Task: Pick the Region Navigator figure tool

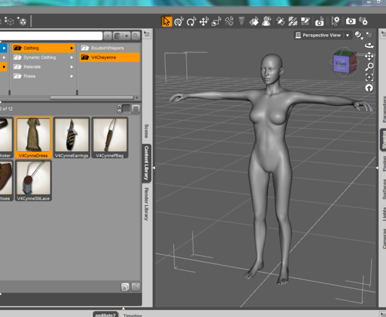Action: coord(266,21)
